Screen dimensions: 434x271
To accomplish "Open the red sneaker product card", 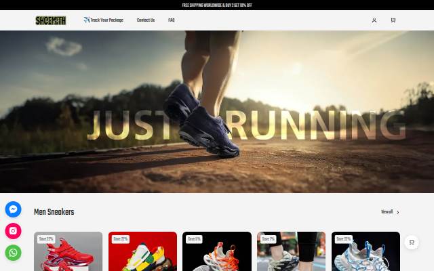I will (x=68, y=251).
